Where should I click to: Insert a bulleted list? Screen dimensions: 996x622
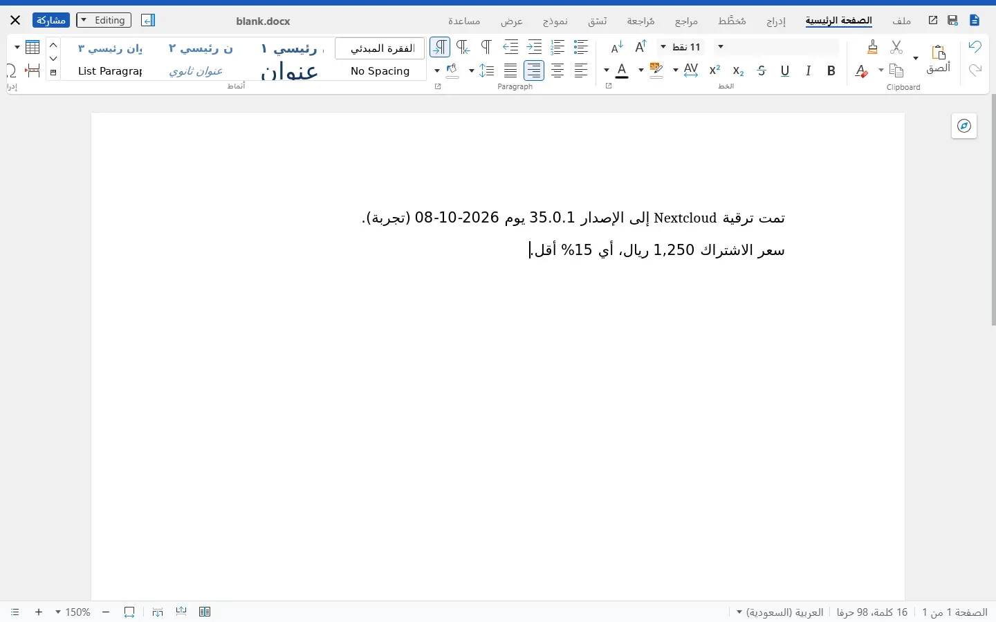(x=581, y=47)
